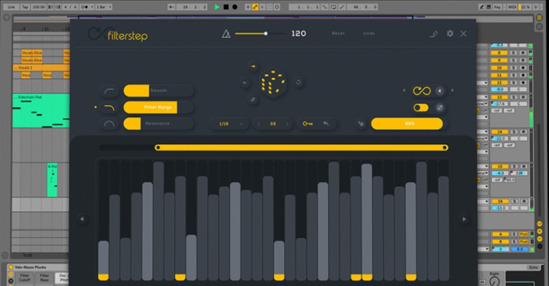Click the 120 tempo value in Filterstep
This screenshot has width=549, height=286.
(x=298, y=34)
